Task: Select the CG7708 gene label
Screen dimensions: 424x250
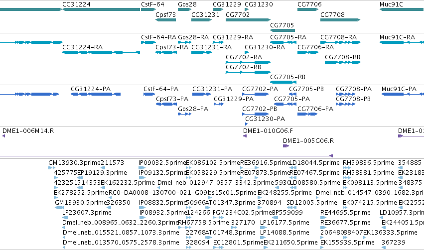Action: tap(332, 14)
